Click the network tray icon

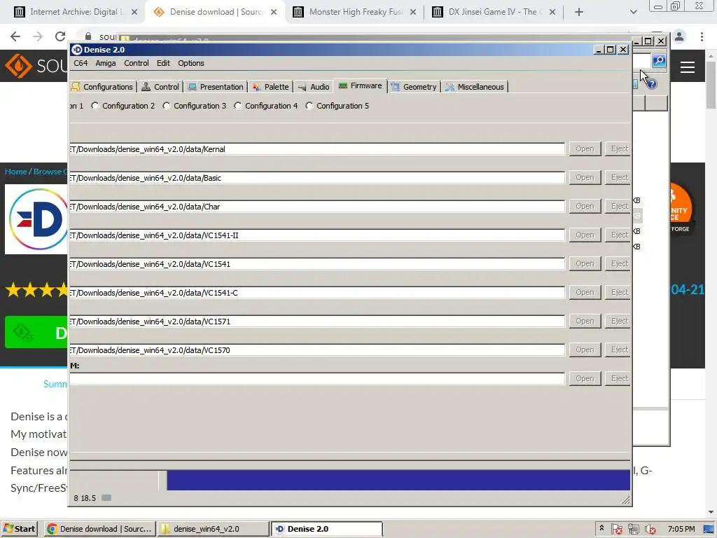tap(633, 529)
